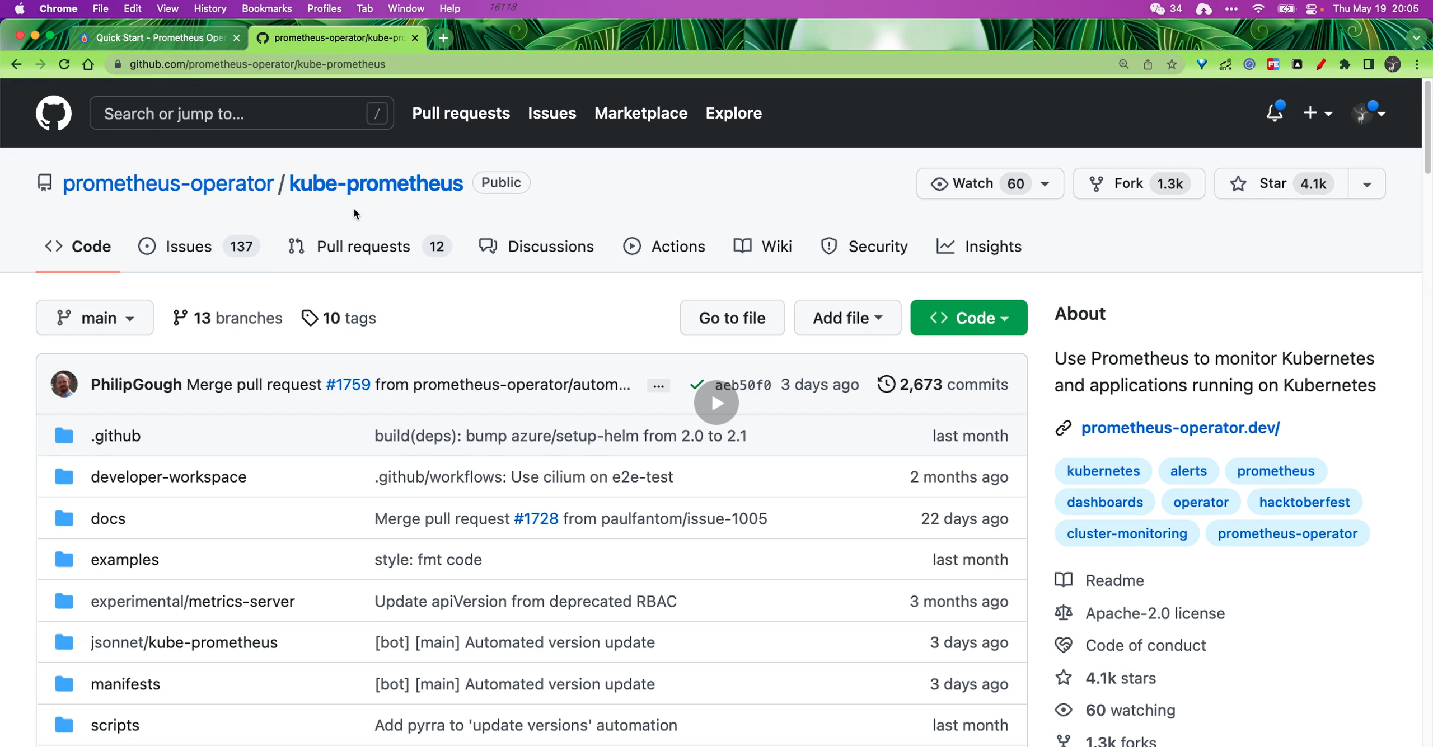This screenshot has width=1433, height=747.
Task: Select the alerts topic tag
Action: click(1188, 471)
